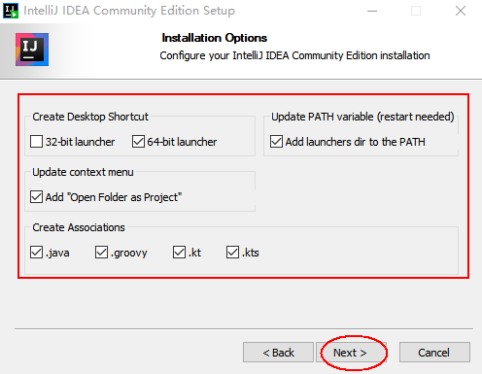Minimize the setup window
The image size is (482, 374).
(372, 11)
